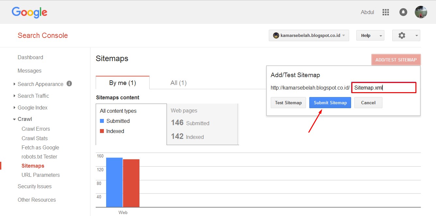Viewport: 436px width, 216px height.
Task: Click the Add/Test Sitemap dialog title
Action: click(295, 75)
